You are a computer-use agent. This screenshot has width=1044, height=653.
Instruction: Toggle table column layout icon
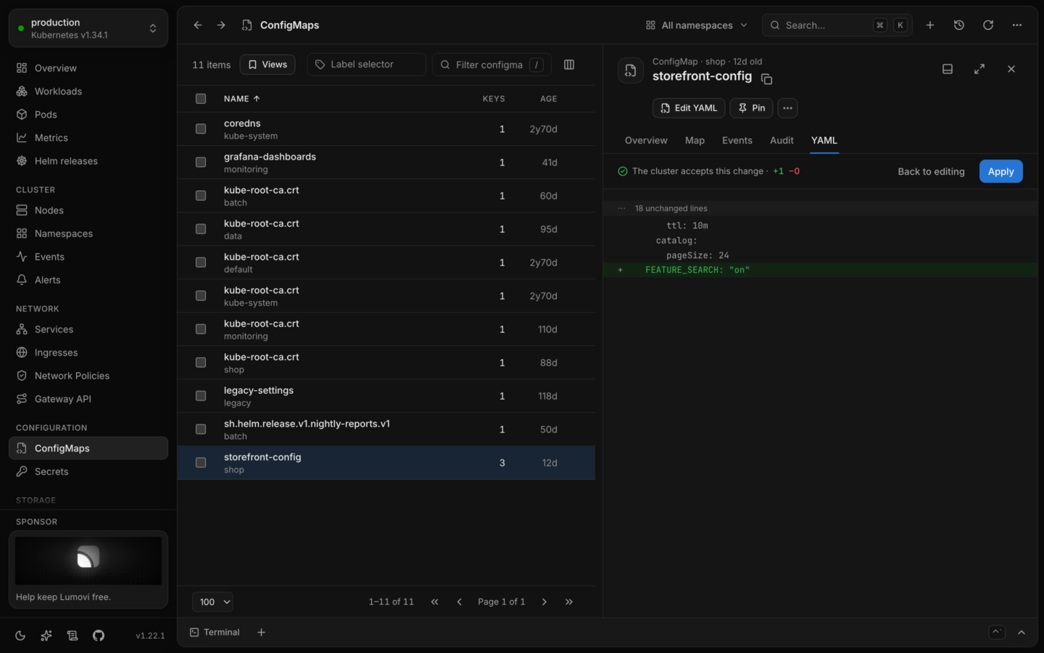coord(569,65)
